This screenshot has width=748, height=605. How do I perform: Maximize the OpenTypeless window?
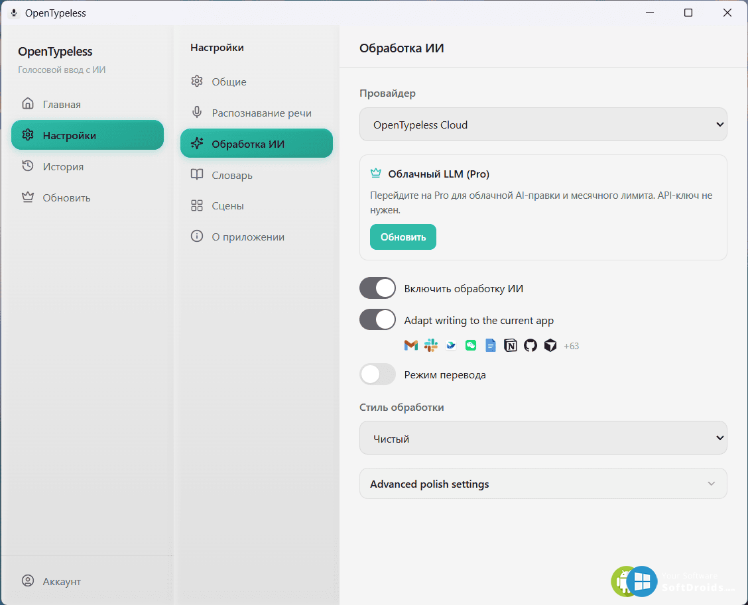[688, 13]
